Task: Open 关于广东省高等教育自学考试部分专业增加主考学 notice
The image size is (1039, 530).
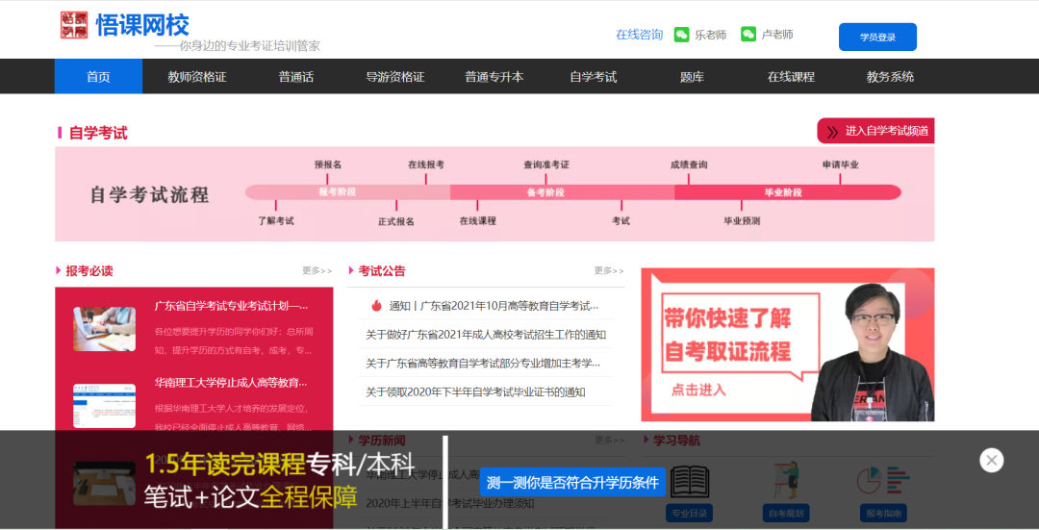Action: point(483,363)
